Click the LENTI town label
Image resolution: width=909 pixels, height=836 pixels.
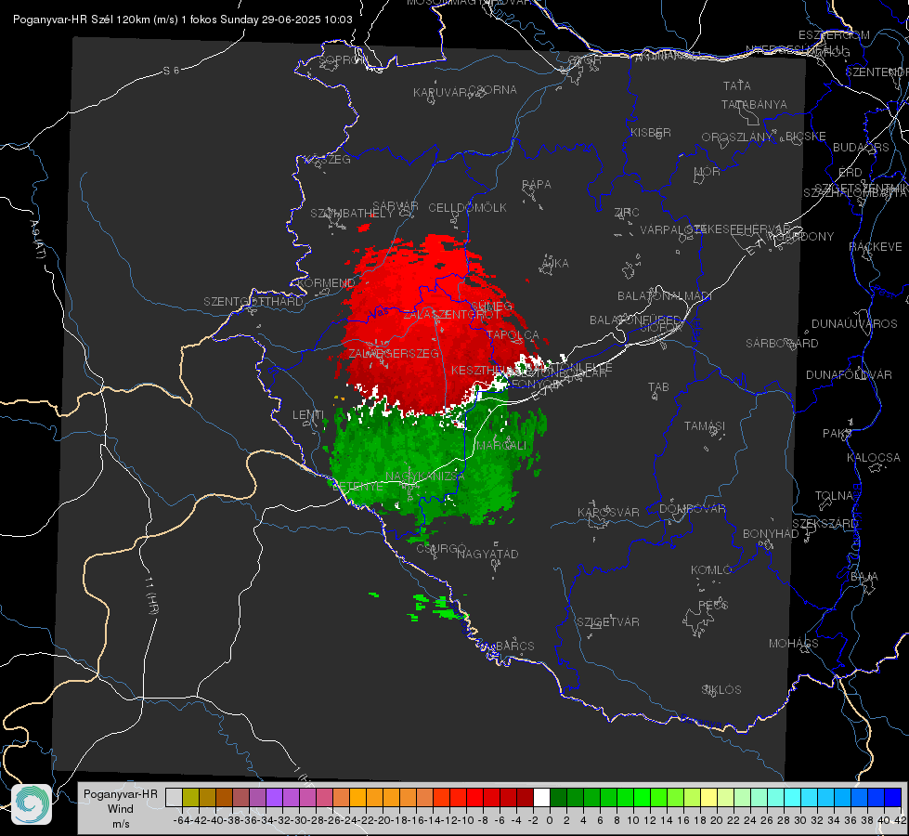[x=308, y=414]
